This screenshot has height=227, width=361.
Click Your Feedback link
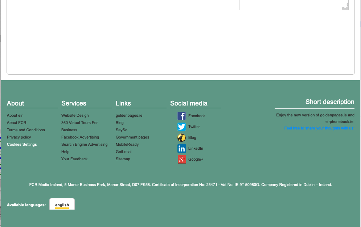tap(74, 159)
